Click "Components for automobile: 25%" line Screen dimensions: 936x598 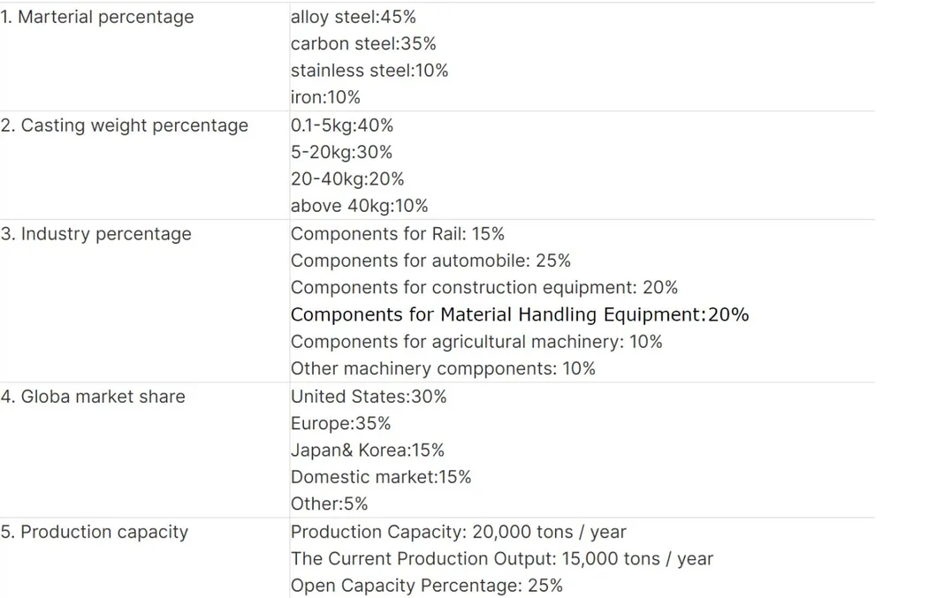[x=430, y=261]
